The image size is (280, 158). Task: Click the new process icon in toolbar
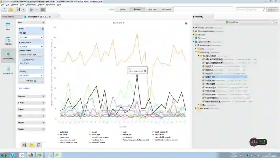tap(4, 10)
